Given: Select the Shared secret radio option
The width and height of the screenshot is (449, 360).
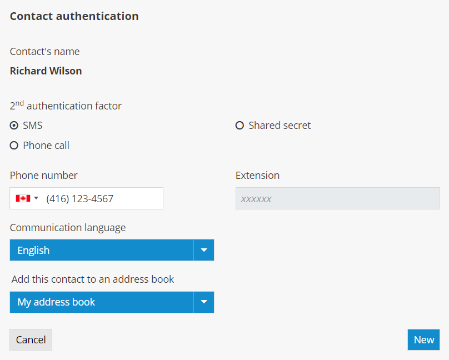Looking at the screenshot, I should (x=240, y=126).
